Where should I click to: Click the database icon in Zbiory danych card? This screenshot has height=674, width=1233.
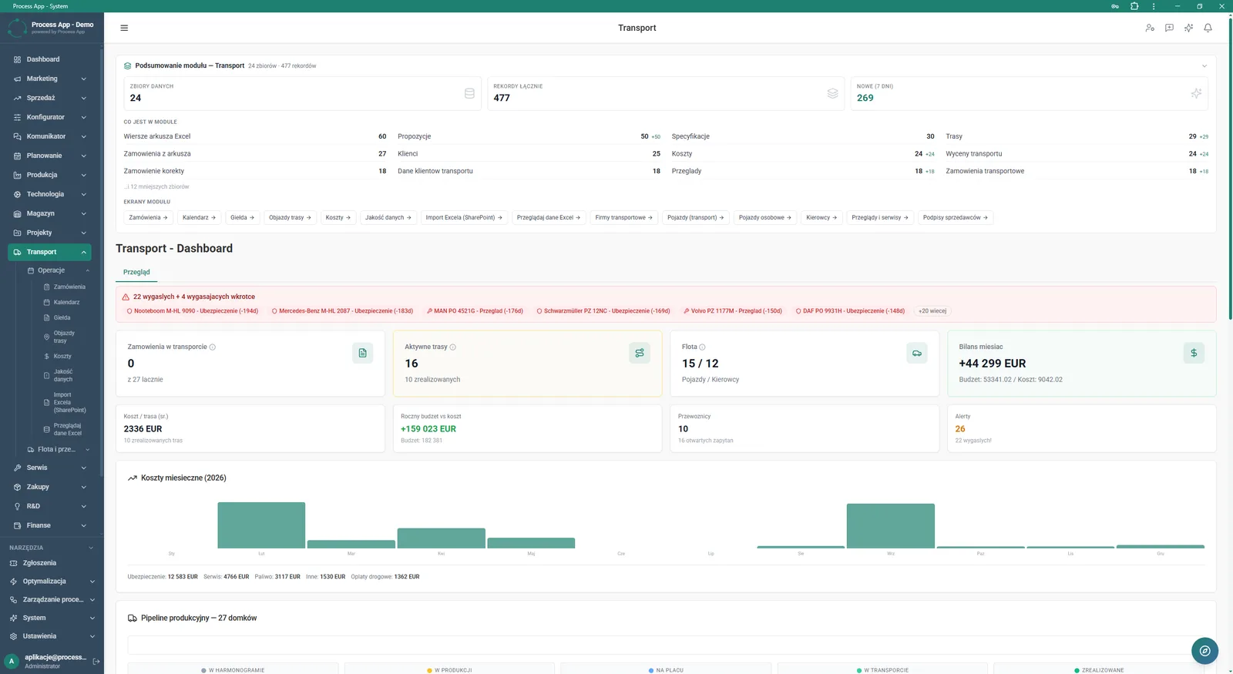pos(469,93)
